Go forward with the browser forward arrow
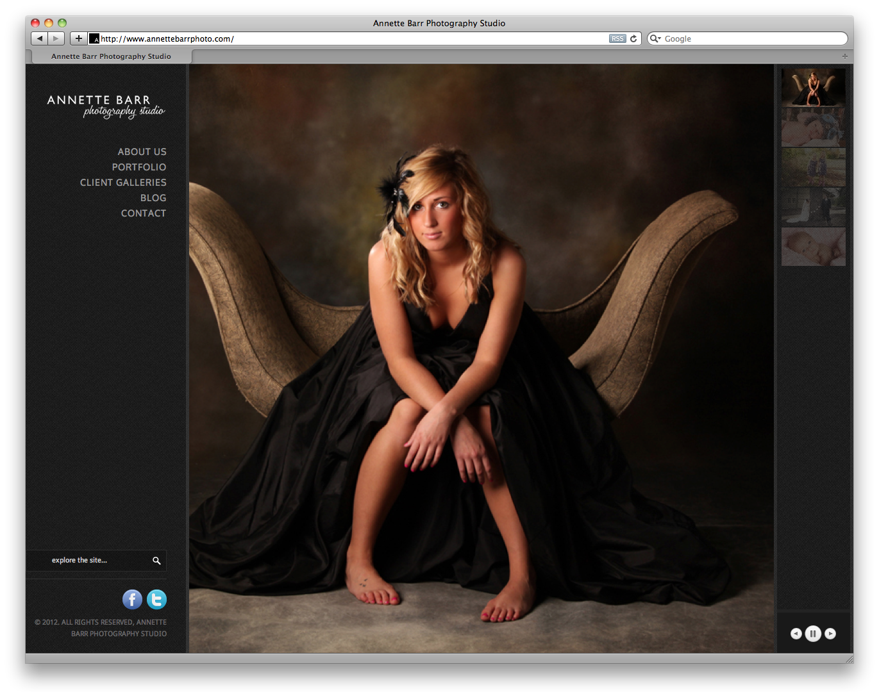 tap(56, 38)
